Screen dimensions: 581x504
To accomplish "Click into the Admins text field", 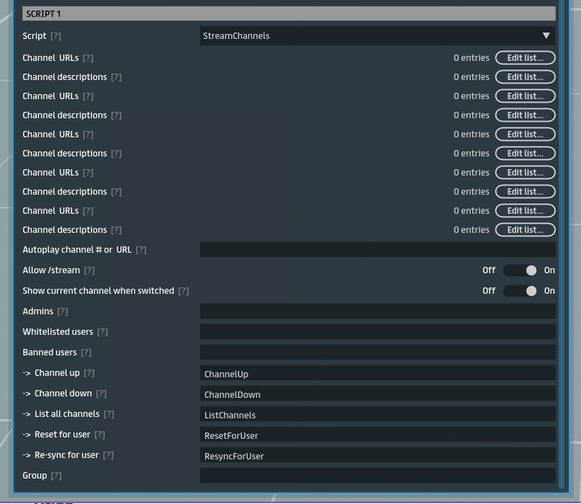I will click(x=378, y=312).
